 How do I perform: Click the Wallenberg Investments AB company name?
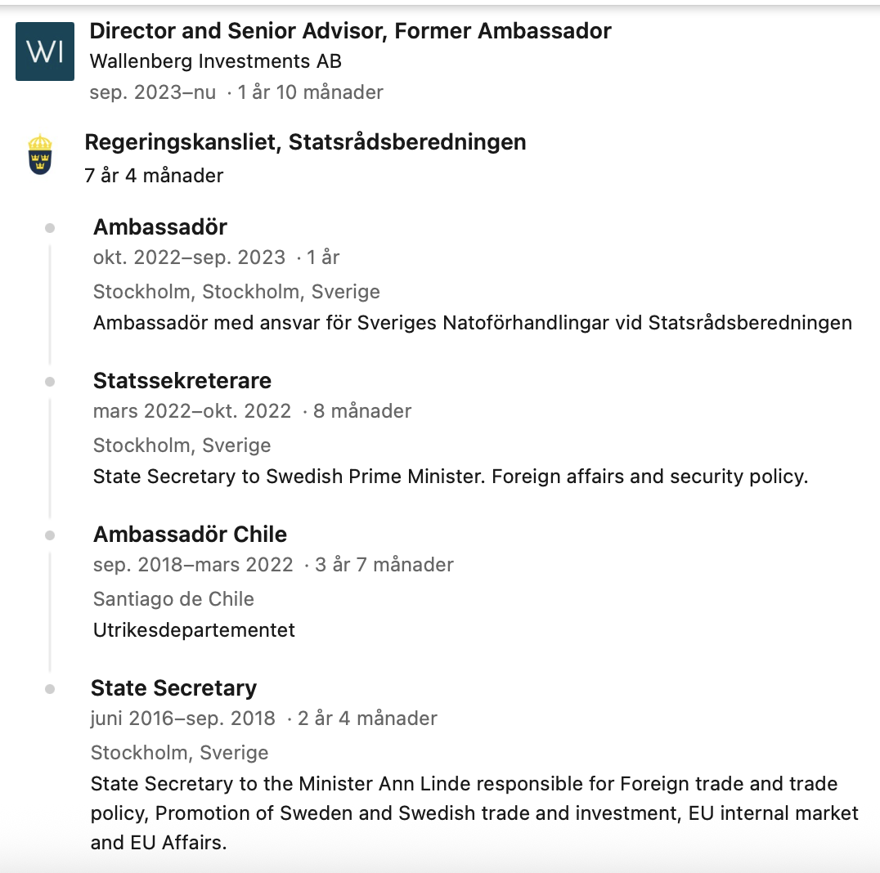[x=216, y=61]
